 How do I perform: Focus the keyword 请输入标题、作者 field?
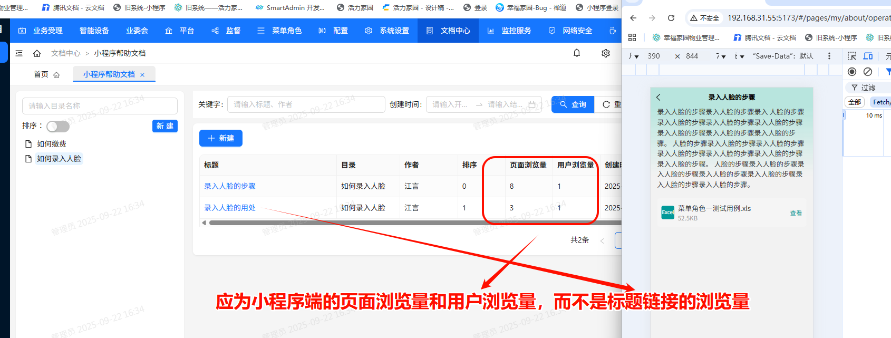coord(306,104)
